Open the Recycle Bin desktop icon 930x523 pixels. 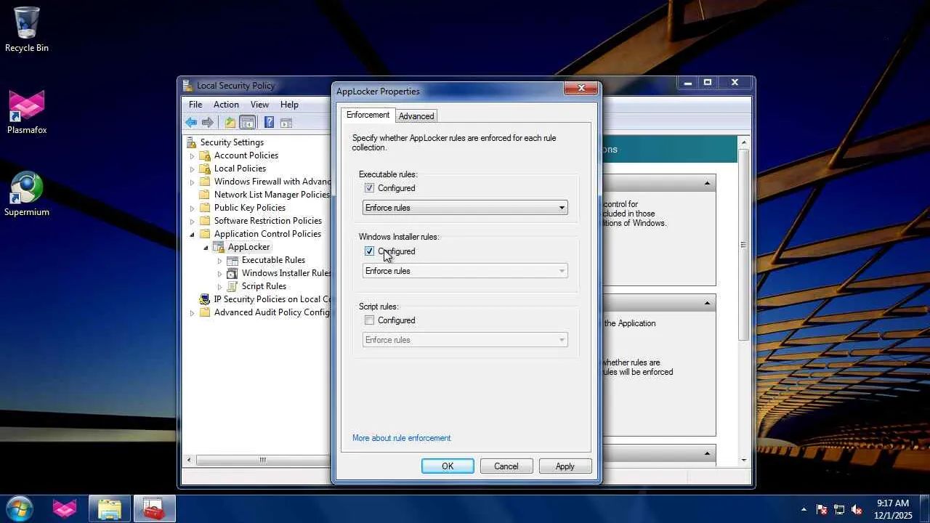click(x=27, y=30)
